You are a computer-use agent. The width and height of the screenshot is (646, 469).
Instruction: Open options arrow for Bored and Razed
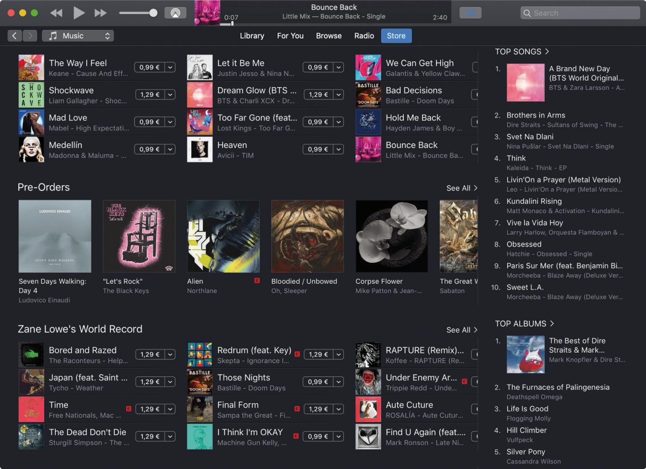[x=170, y=354]
